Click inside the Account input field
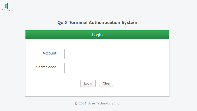 [x=111, y=54]
